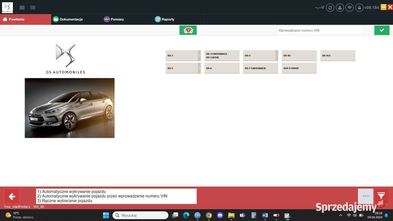393x221 pixels.
Task: Click the Tree_startPortal.s status text
Action: tap(24, 207)
